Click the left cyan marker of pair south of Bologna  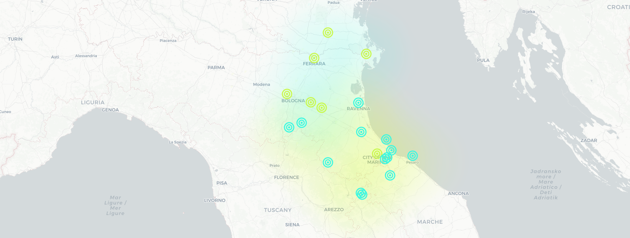[x=289, y=127]
